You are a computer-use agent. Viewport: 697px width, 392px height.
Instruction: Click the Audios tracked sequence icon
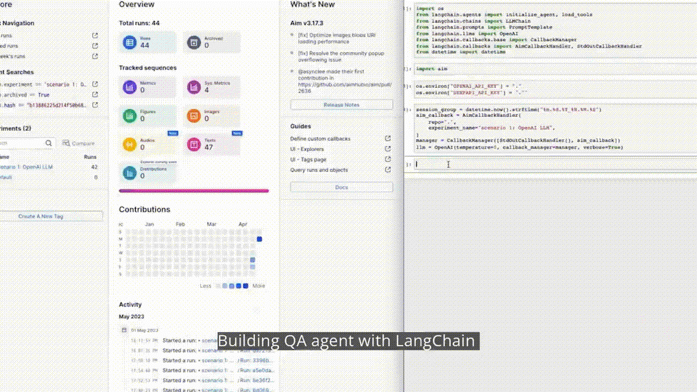129,144
